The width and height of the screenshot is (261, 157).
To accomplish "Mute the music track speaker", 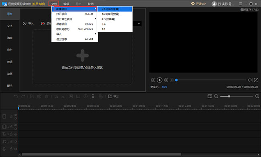I will [16, 141].
